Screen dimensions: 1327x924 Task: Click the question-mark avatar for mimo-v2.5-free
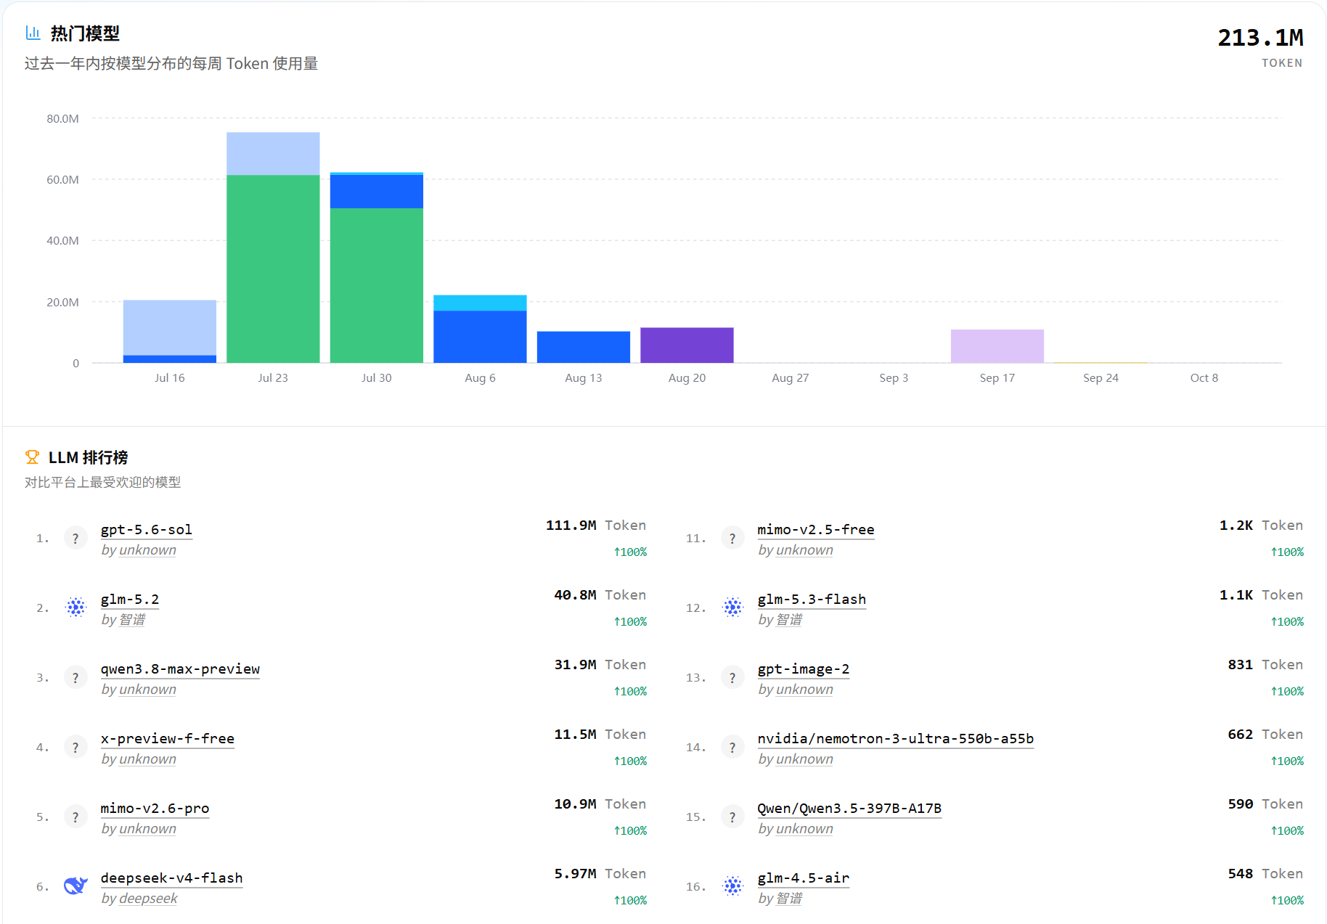(x=732, y=538)
